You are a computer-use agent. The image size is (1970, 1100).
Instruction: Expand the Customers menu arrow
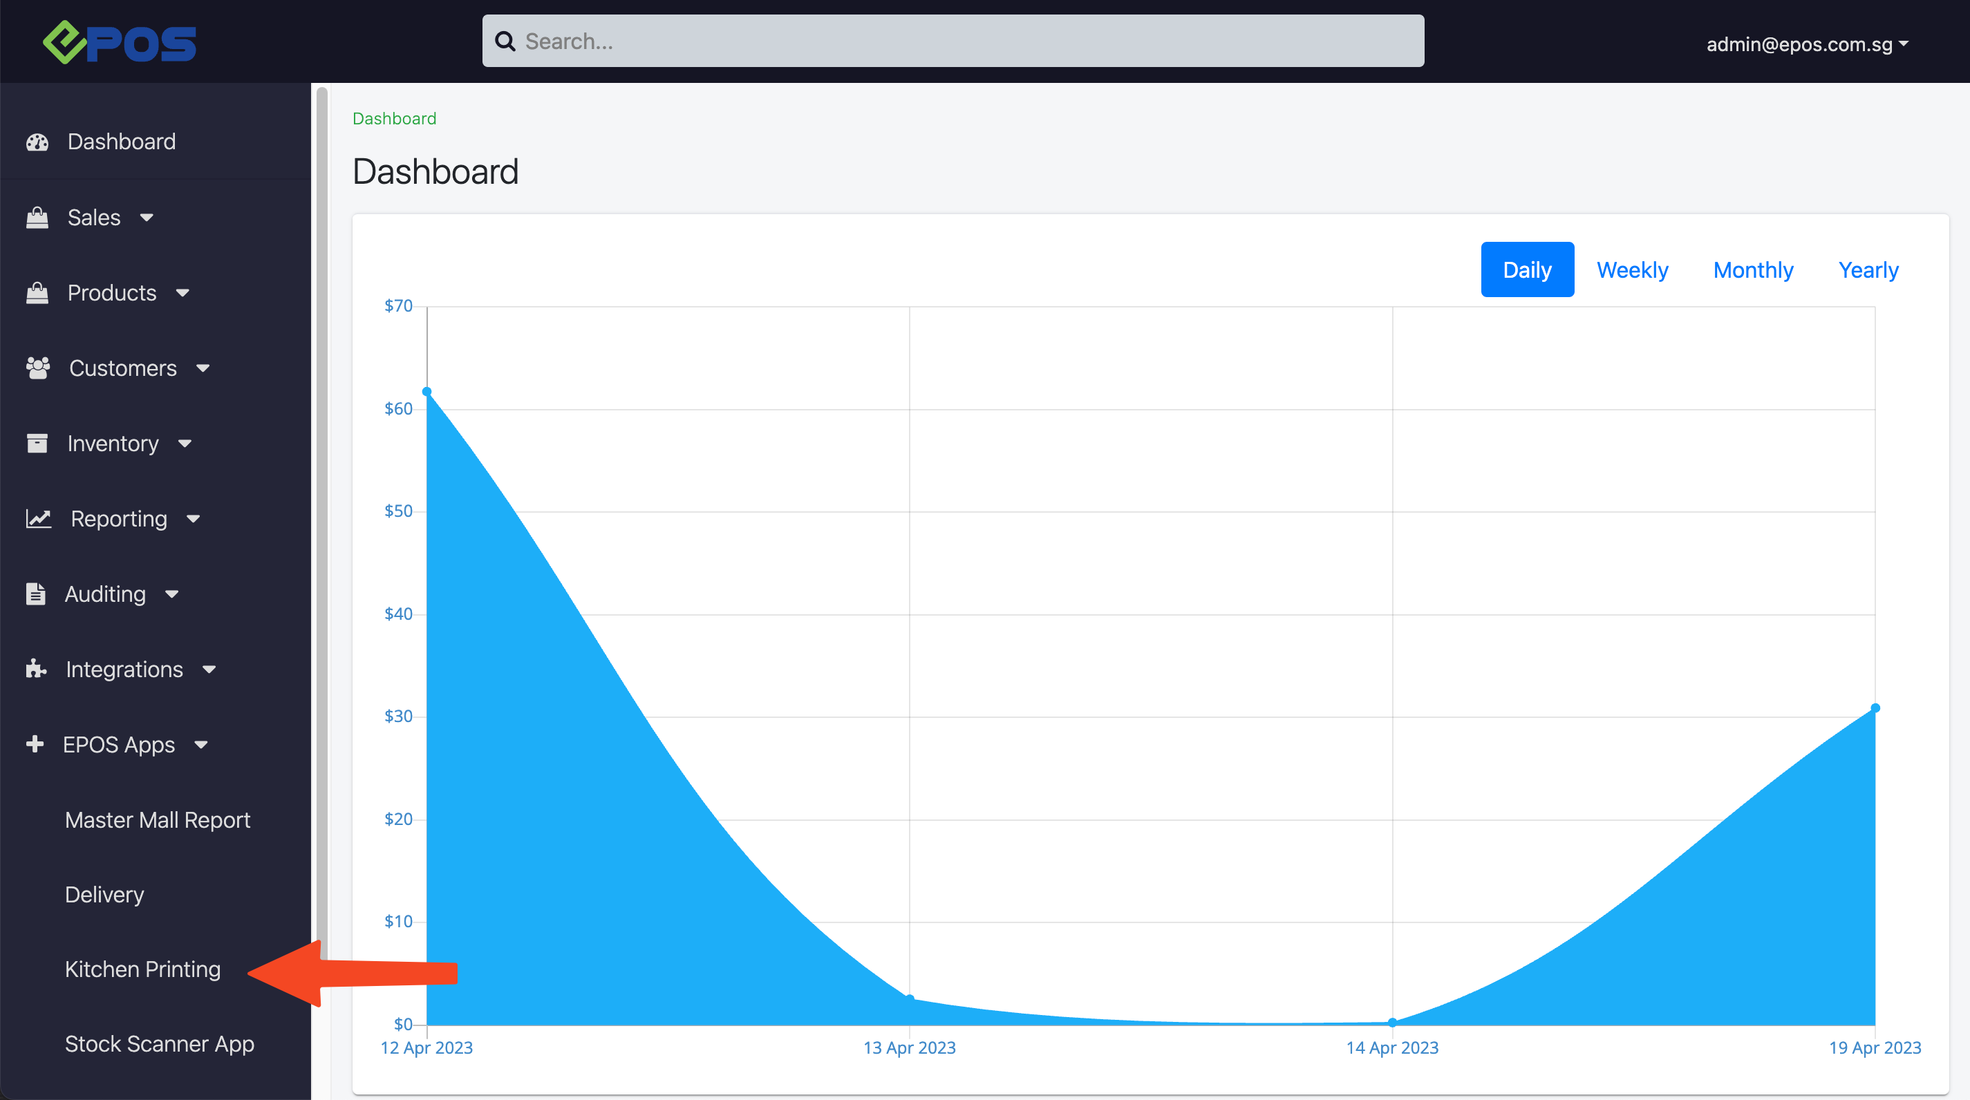203,368
